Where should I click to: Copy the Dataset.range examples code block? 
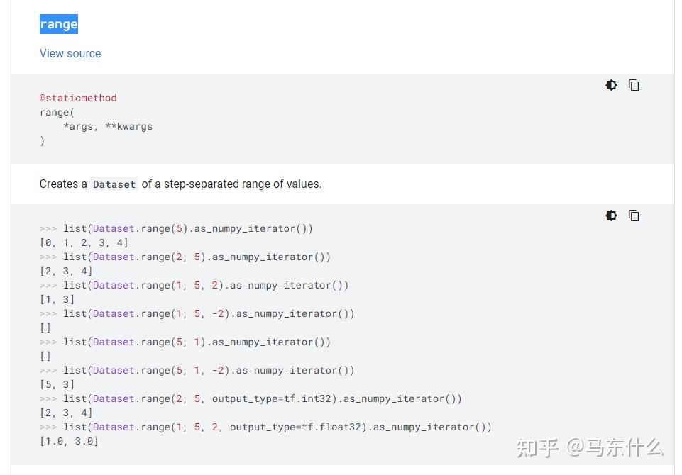coord(634,216)
